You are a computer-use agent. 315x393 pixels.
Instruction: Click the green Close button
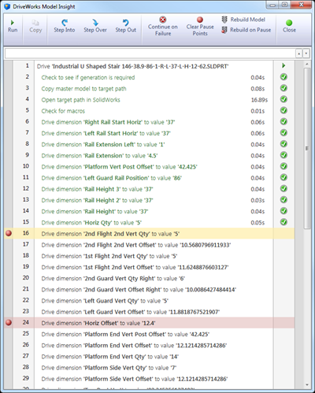pos(289,27)
